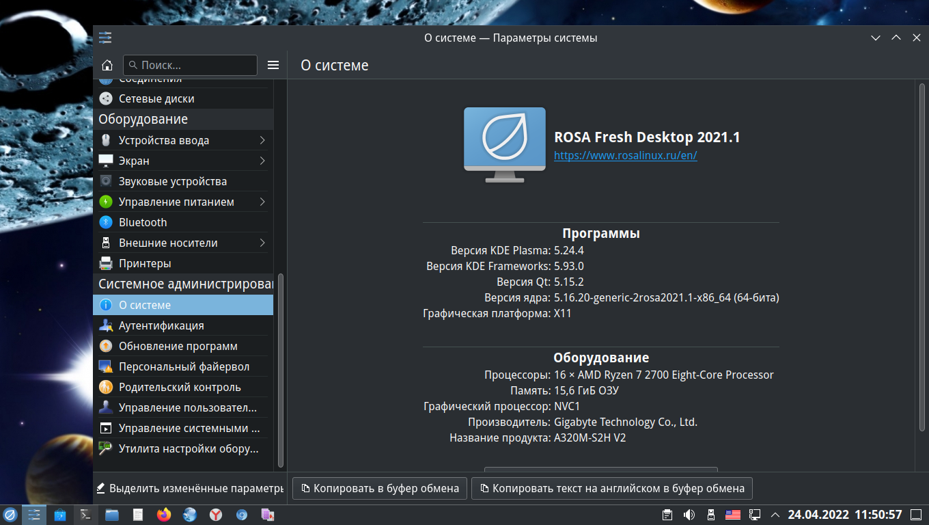929x525 pixels.
Task: Open Персональный файервол settings
Action: pyautogui.click(x=183, y=366)
